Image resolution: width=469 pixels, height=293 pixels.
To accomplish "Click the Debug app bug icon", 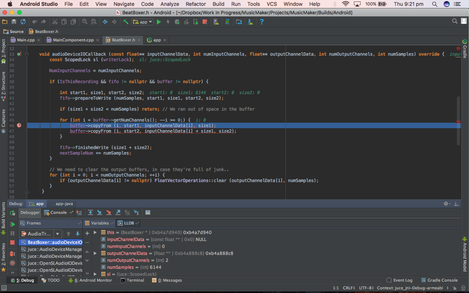I will tap(177, 22).
